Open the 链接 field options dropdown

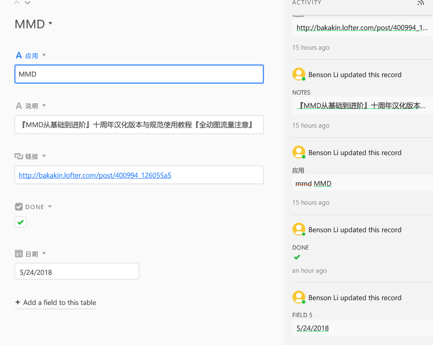(x=44, y=156)
